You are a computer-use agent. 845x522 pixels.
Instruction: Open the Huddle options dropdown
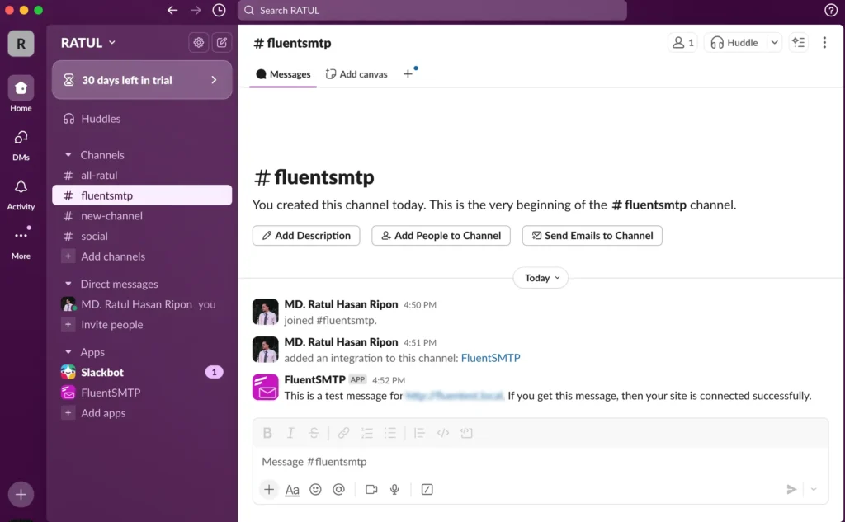pyautogui.click(x=774, y=43)
